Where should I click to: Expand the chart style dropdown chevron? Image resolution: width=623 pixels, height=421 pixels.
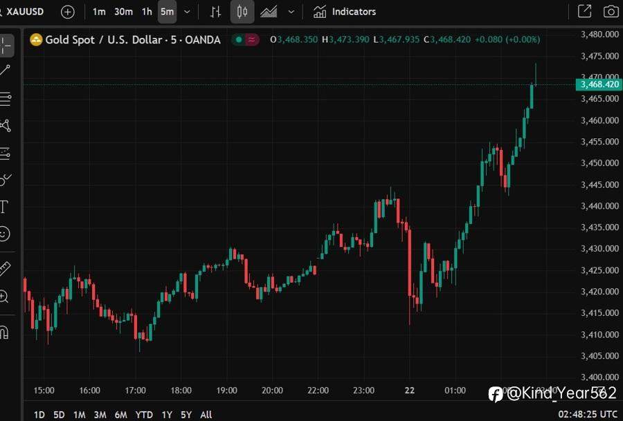tap(291, 12)
